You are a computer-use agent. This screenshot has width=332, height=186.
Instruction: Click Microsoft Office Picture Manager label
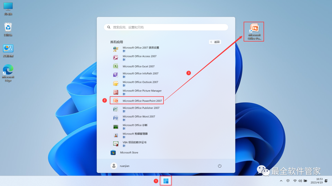pyautogui.click(x=142, y=91)
